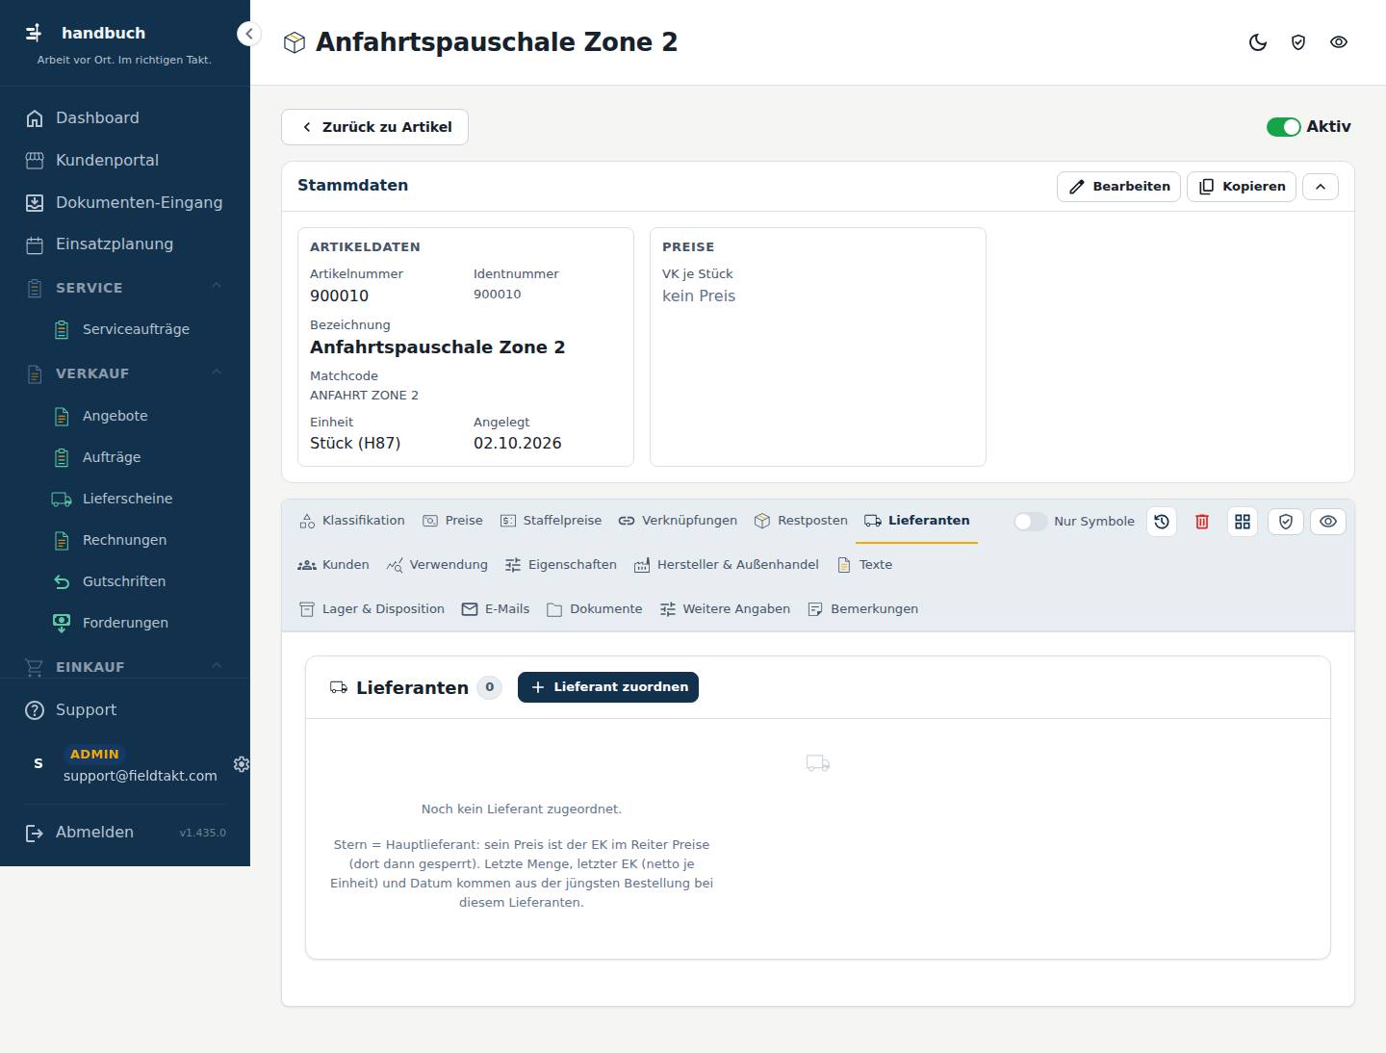Open Forderungen in the sidebar
This screenshot has width=1386, height=1053.
coord(125,623)
